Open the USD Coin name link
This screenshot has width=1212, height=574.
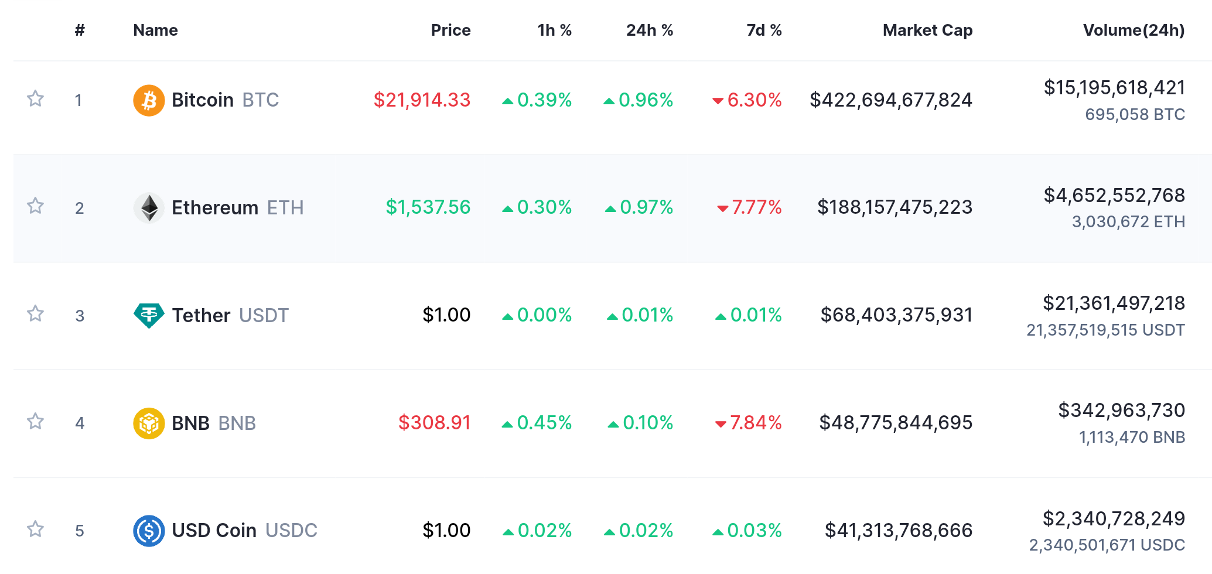pyautogui.click(x=214, y=531)
